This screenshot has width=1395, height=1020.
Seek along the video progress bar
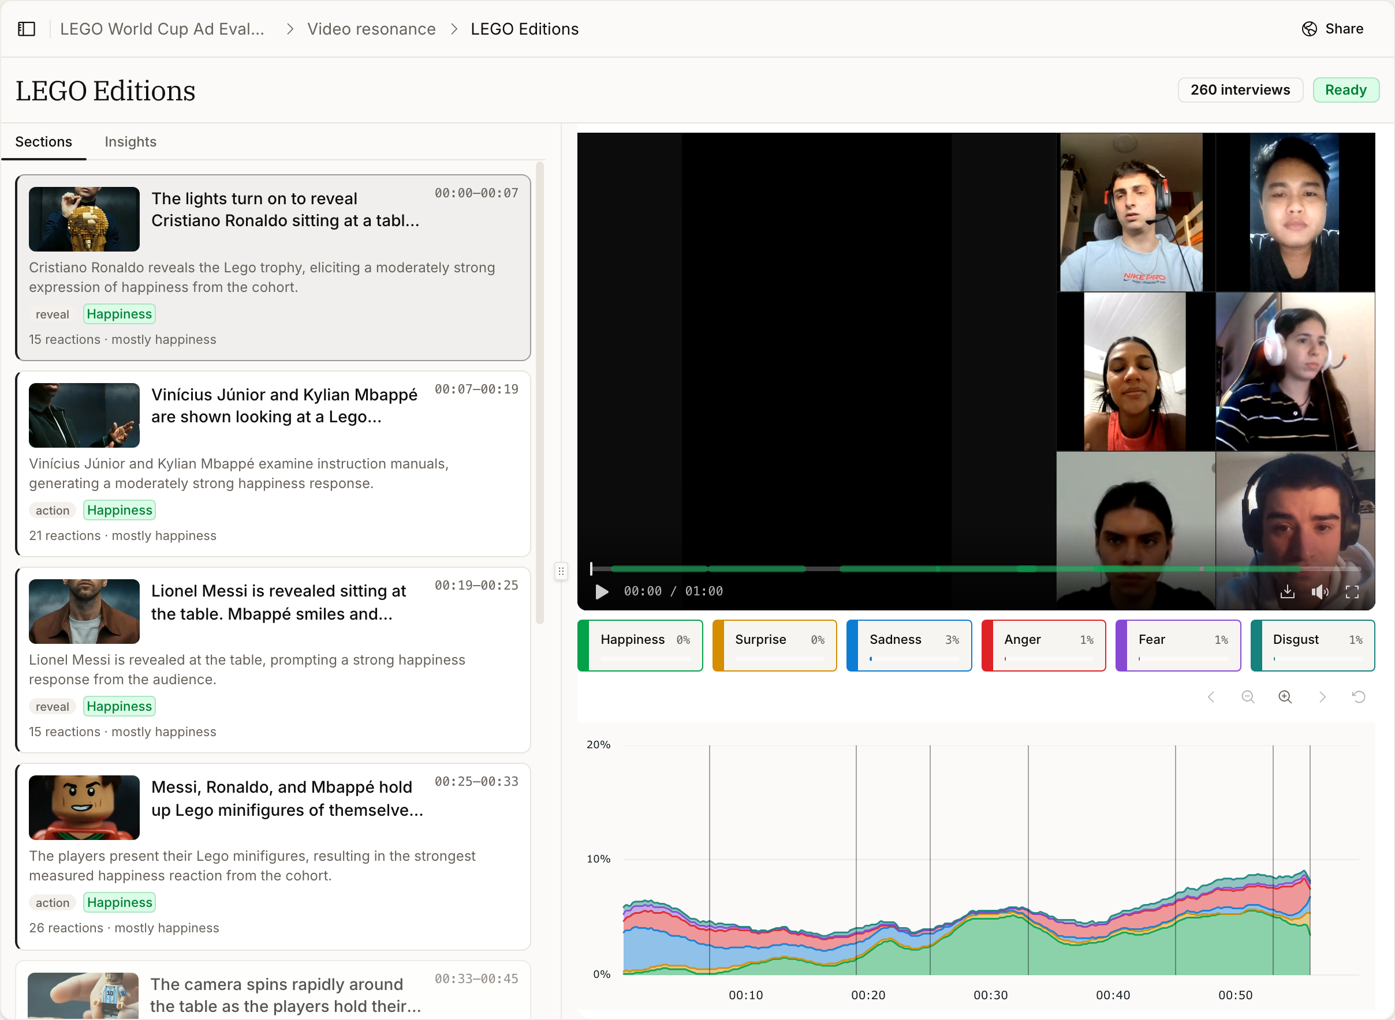pos(976,569)
